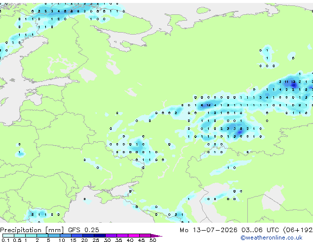
Task: Click the '15' legend scale label
Action: pos(73,240)
